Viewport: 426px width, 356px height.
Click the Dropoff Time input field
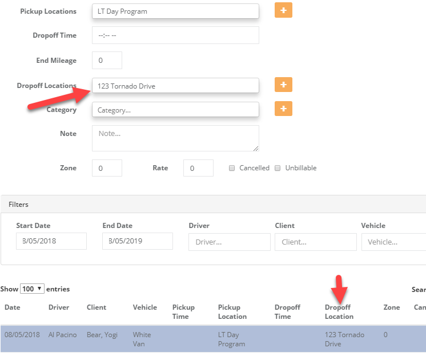coord(175,35)
